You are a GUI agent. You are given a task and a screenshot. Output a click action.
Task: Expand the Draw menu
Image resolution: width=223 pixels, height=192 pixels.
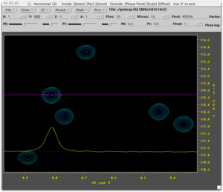(x=27, y=10)
